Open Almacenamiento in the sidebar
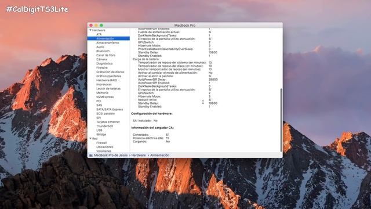 [x=107, y=42]
